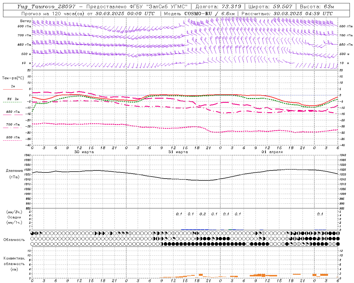
Task: Click the 850 гПа wind level label on left
Action: pos(24,44)
